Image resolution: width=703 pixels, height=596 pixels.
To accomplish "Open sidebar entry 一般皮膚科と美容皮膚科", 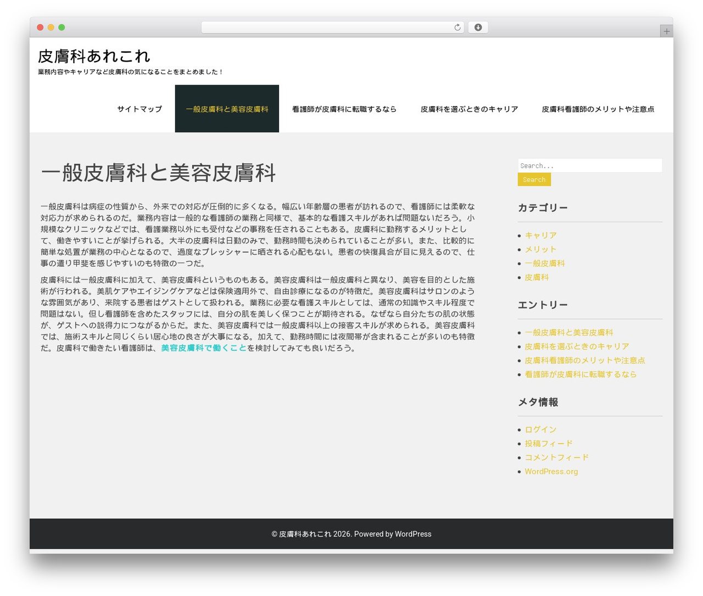I will click(569, 333).
